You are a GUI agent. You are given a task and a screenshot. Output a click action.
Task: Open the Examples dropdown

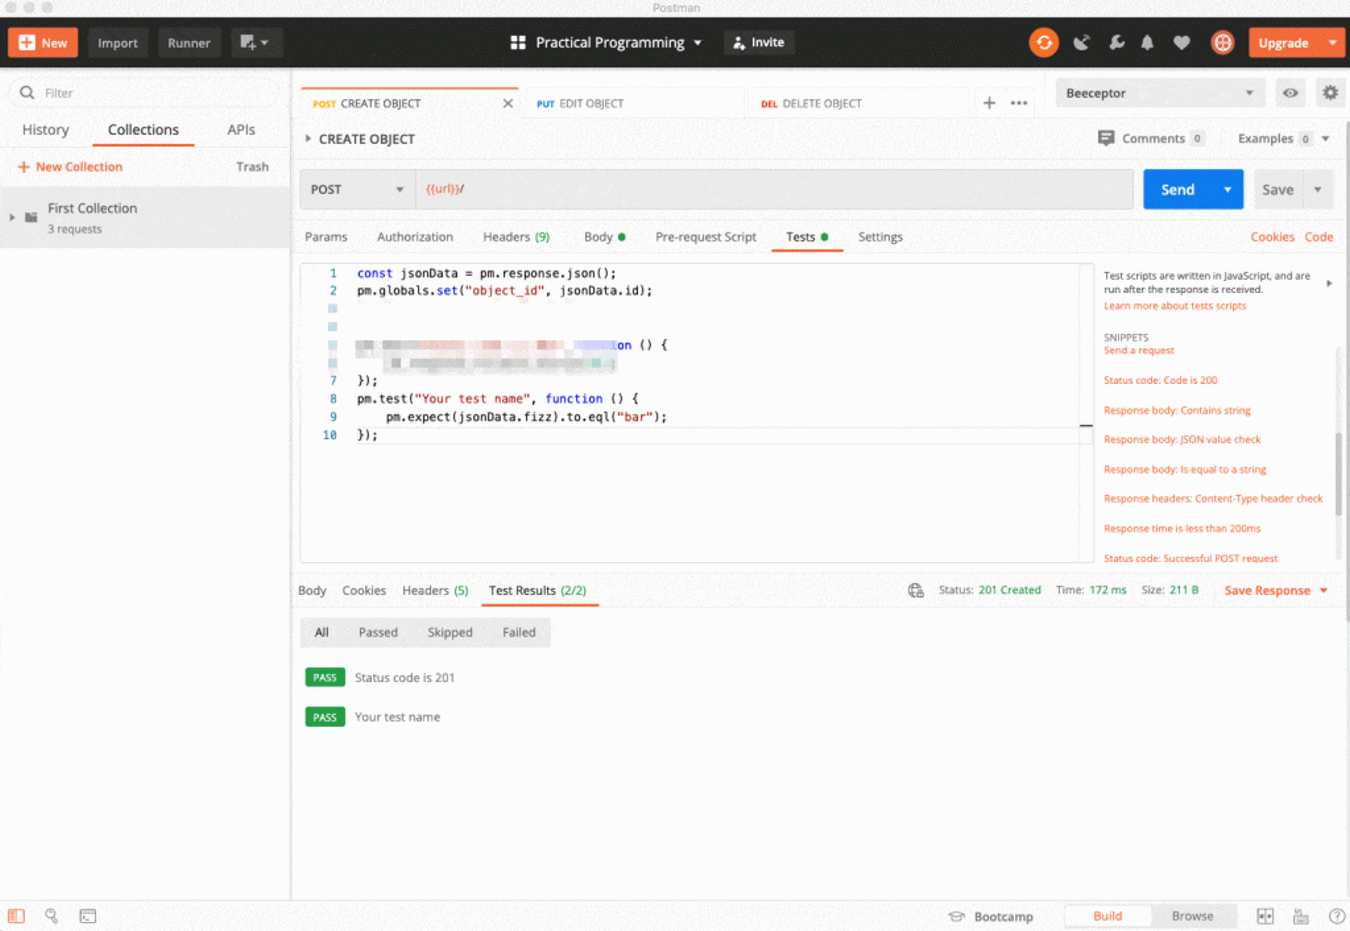(1283, 138)
